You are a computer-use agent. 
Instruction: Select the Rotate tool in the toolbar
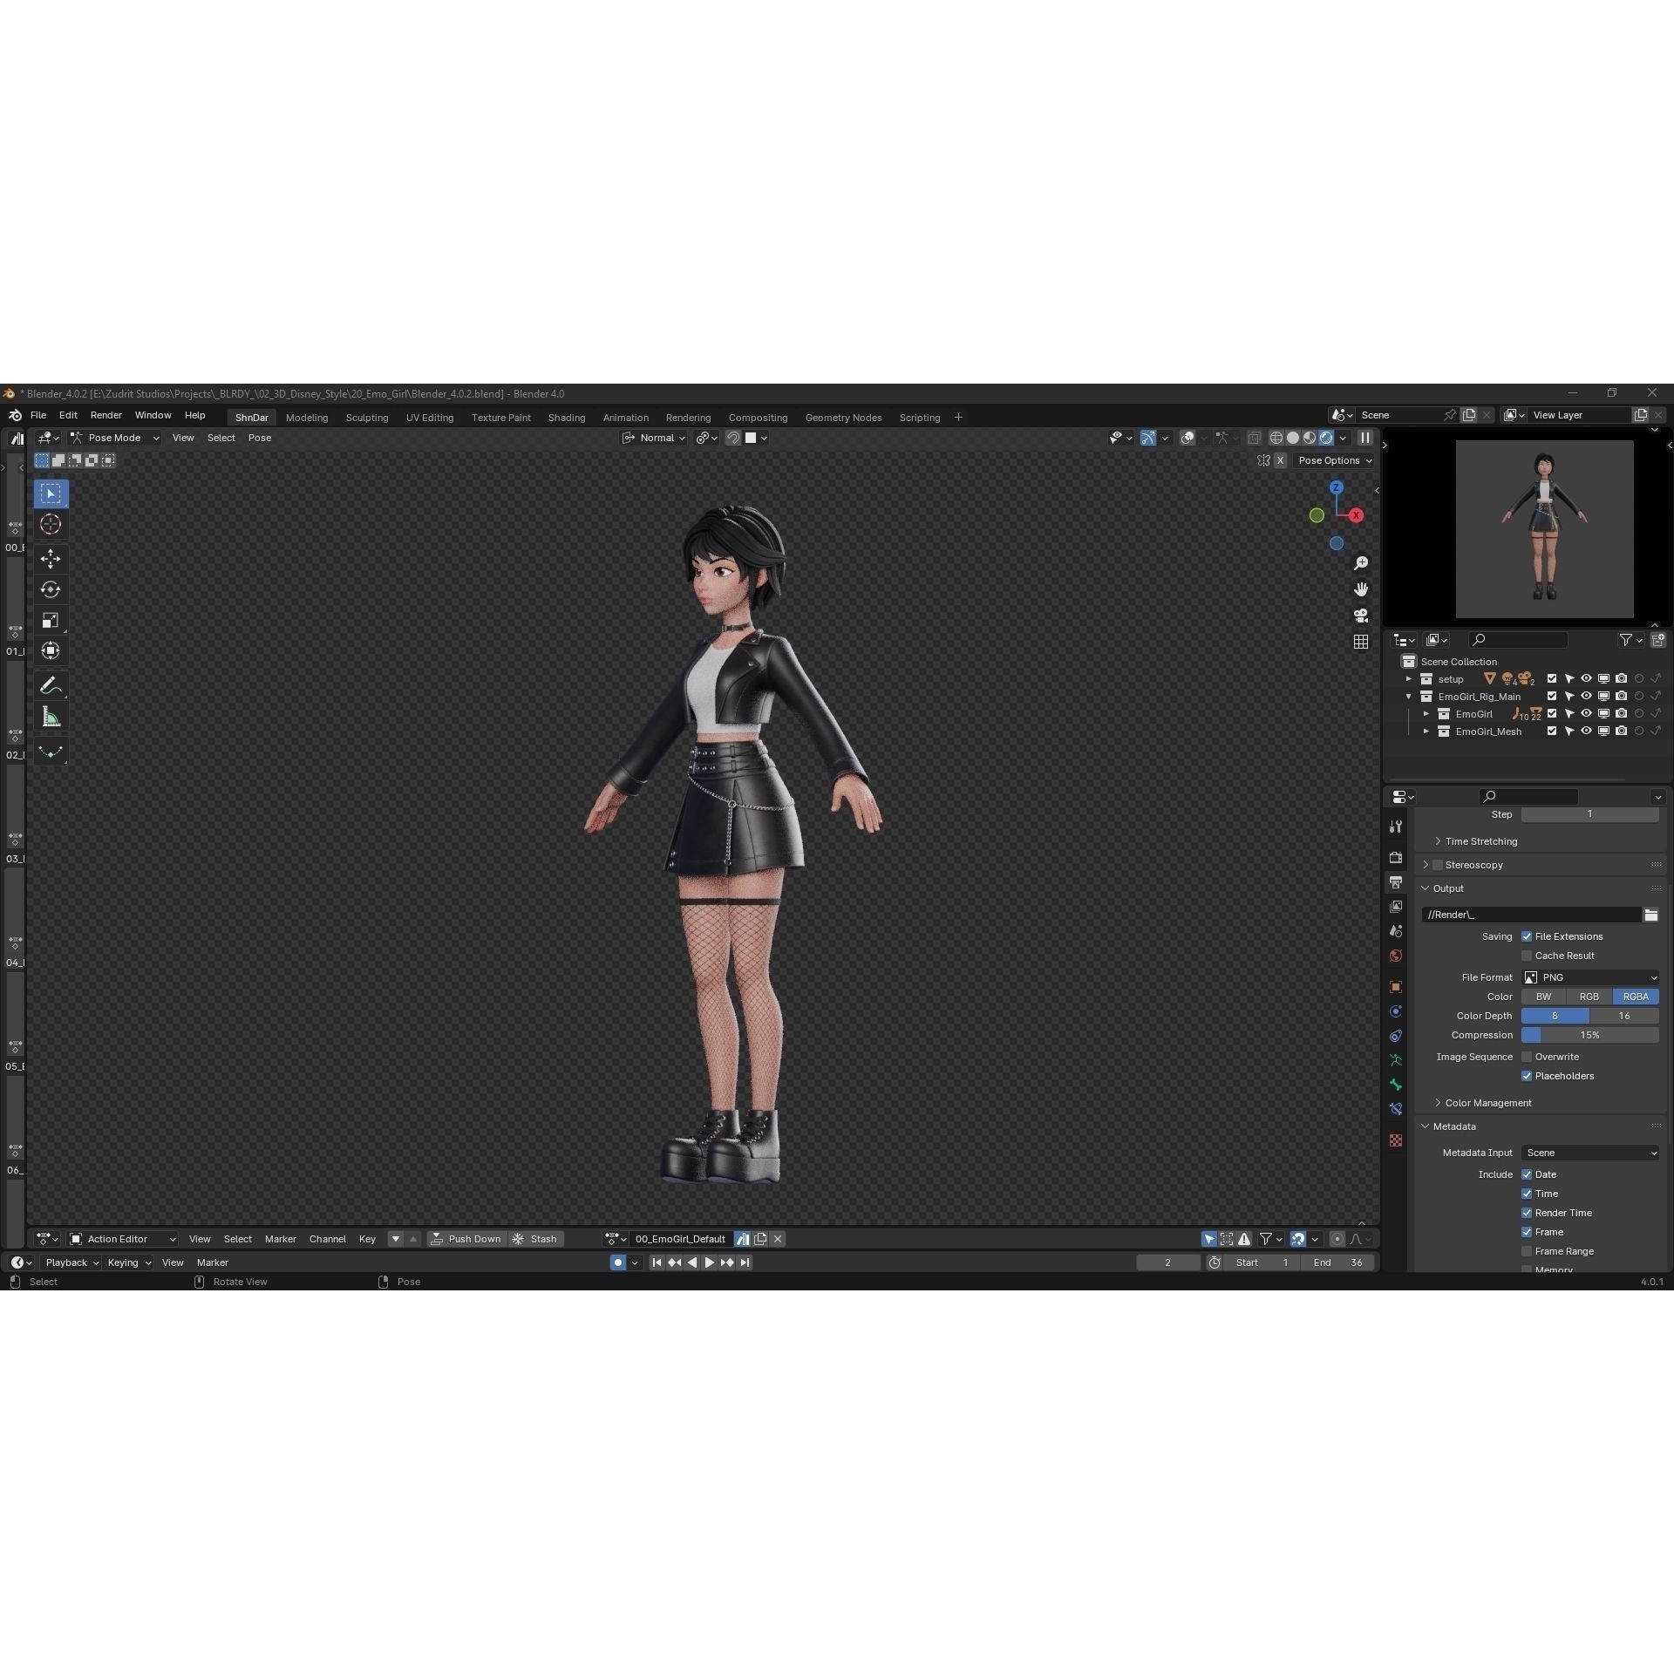51,589
